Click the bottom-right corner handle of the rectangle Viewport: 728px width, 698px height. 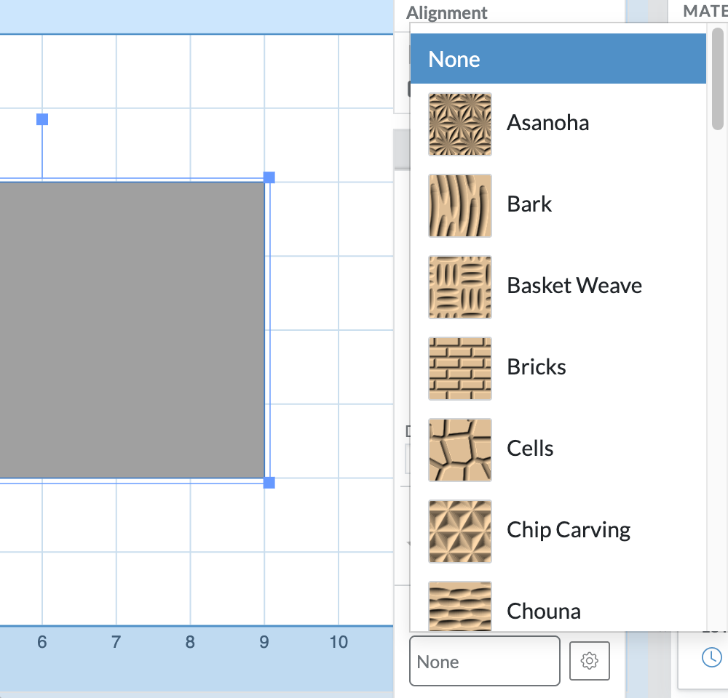pyautogui.click(x=269, y=483)
